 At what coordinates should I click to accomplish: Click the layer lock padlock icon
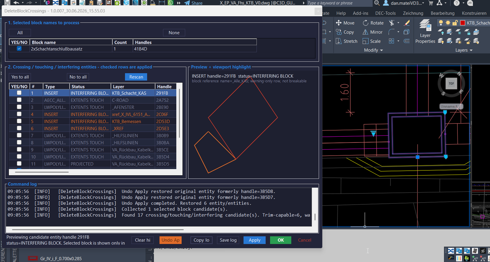pyautogui.click(x=455, y=23)
